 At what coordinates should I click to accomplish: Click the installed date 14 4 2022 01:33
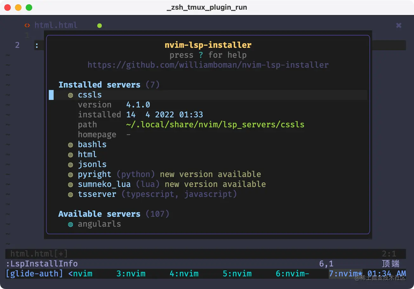click(x=164, y=114)
